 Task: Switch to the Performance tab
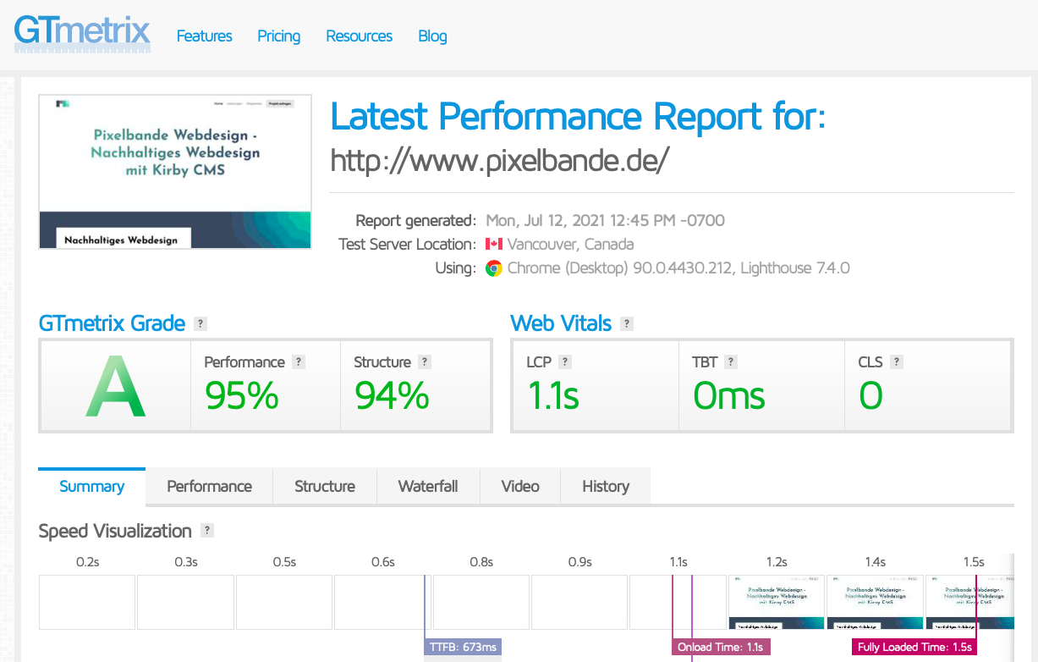coord(209,486)
